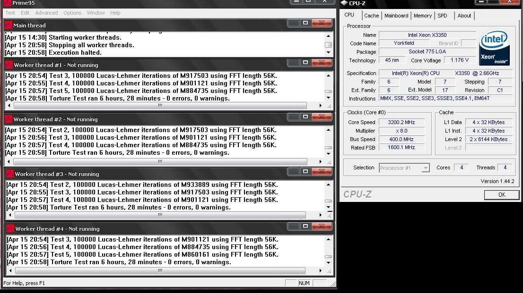Open the Window menu in Prime95
523x293 pixels.
(x=96, y=13)
